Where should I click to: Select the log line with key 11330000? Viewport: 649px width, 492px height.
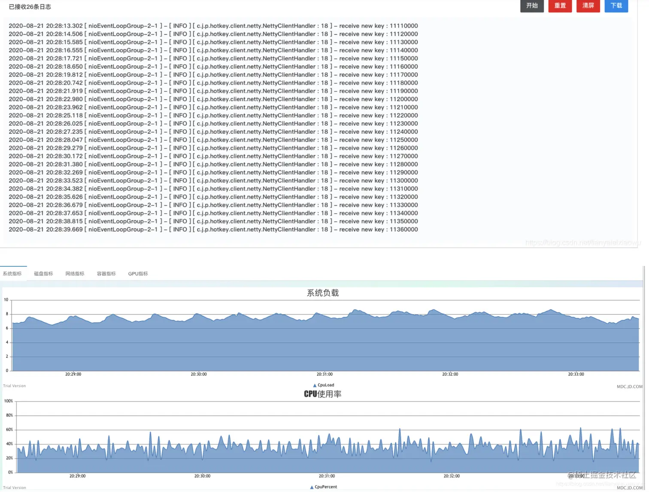coord(213,205)
